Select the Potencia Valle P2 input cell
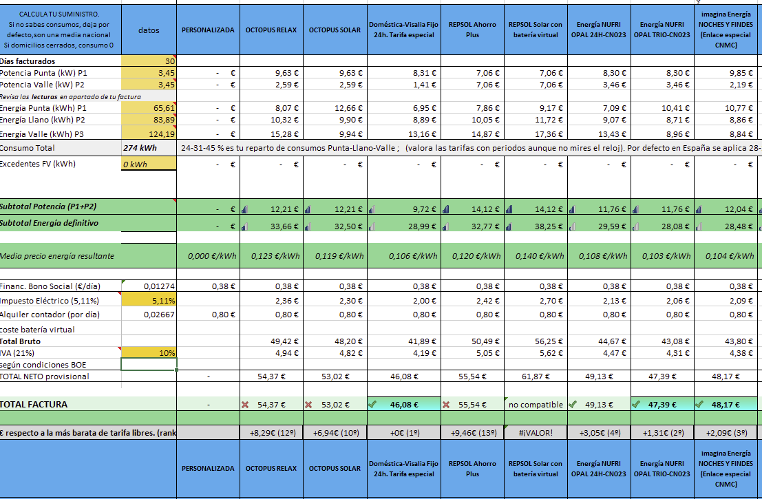The image size is (762, 499). click(x=149, y=84)
